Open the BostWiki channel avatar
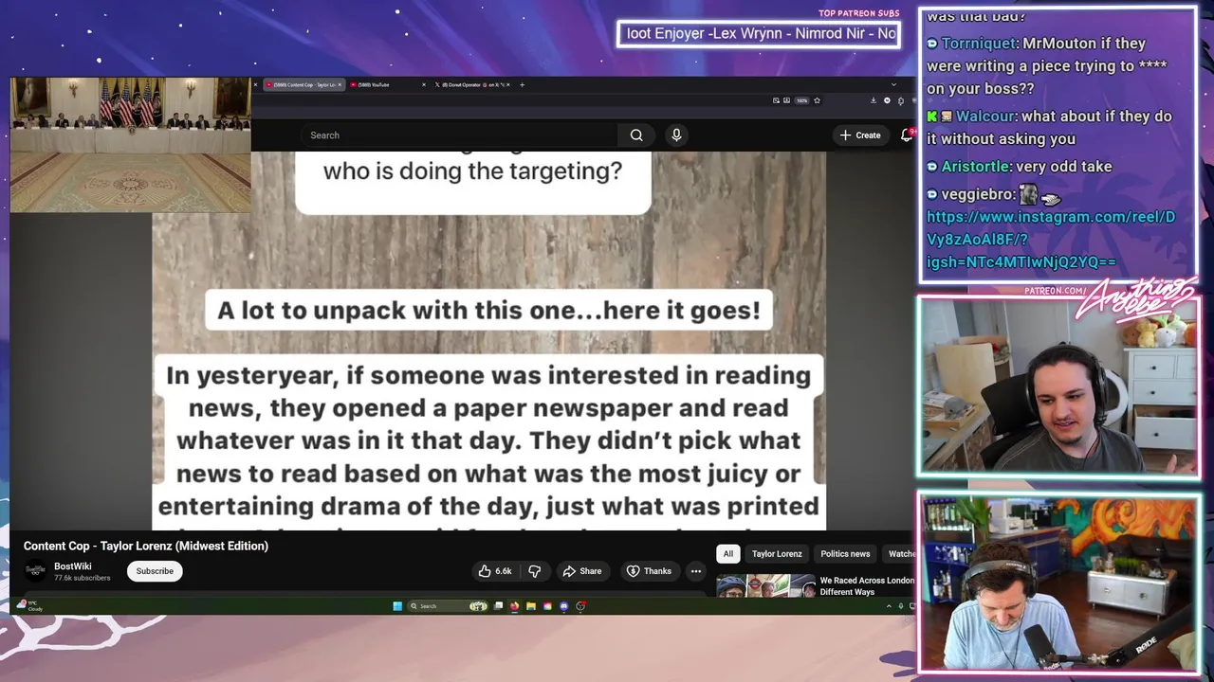Viewport: 1214px width, 682px height. [35, 570]
